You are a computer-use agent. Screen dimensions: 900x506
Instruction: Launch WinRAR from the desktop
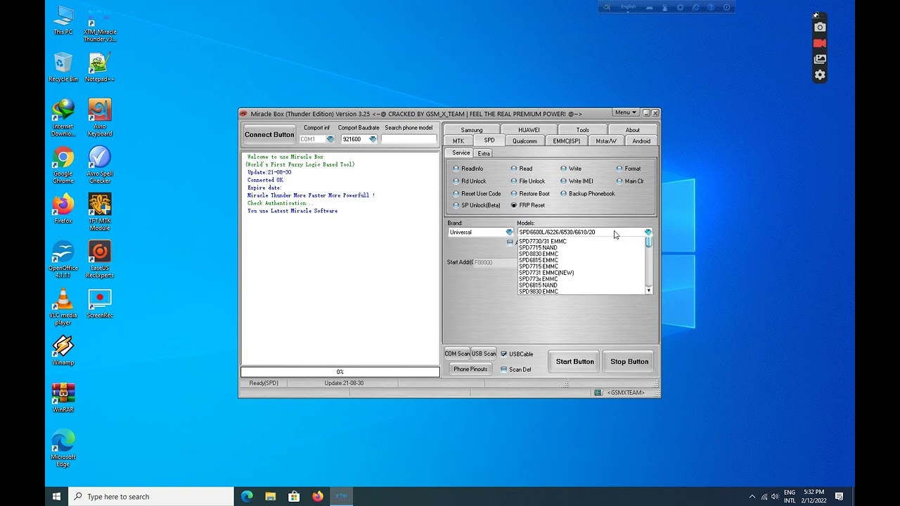click(x=63, y=397)
